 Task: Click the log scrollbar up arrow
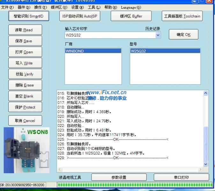(206, 93)
